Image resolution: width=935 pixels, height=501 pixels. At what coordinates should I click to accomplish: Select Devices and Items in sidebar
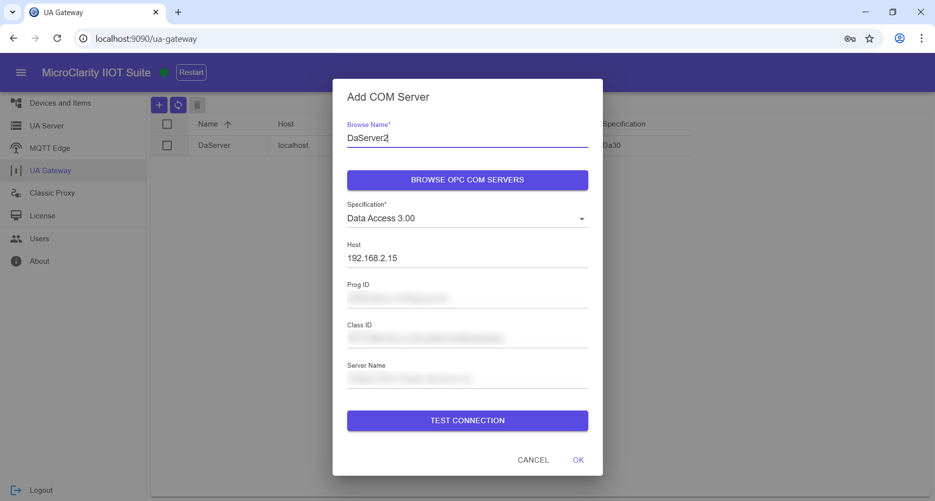[x=60, y=103]
